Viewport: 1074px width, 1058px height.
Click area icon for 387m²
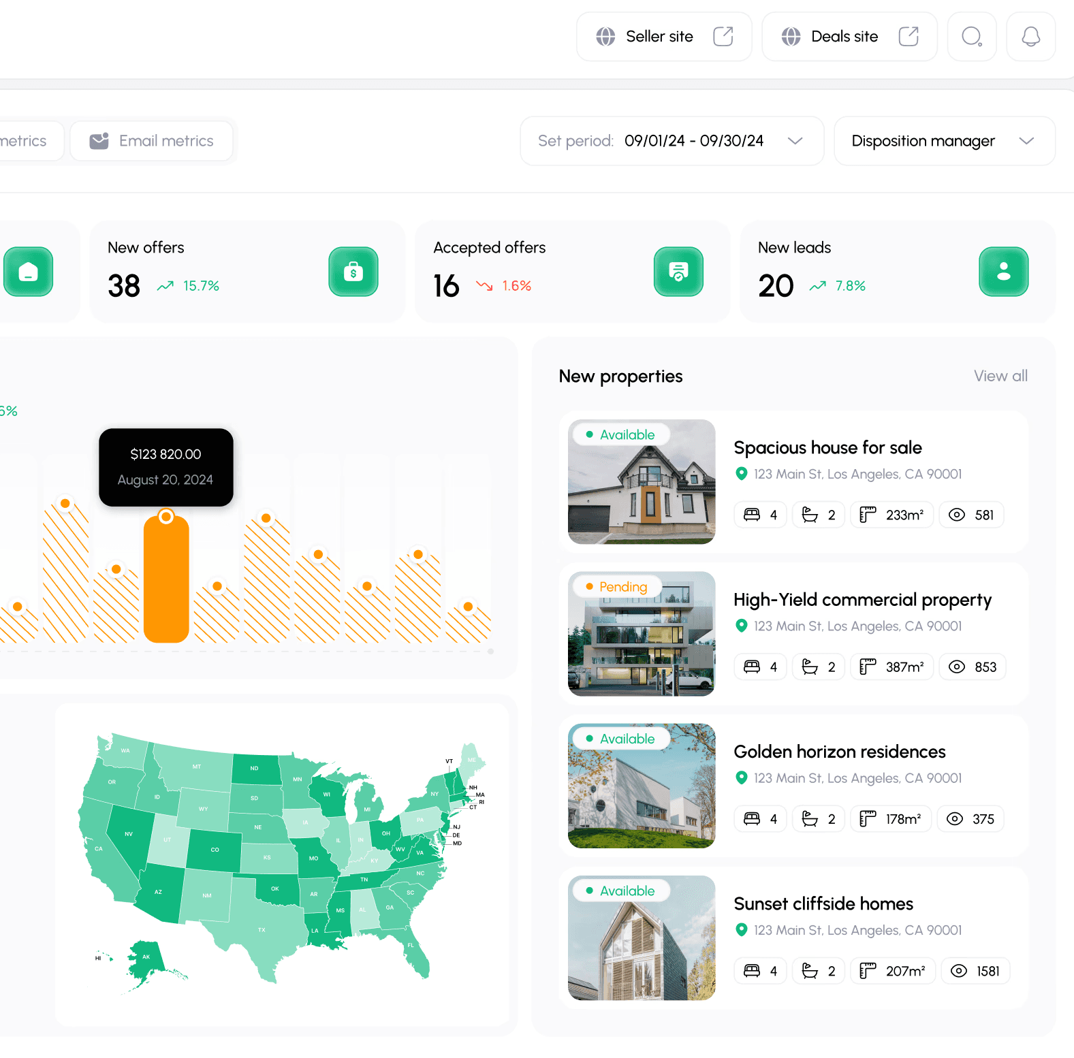pos(868,667)
